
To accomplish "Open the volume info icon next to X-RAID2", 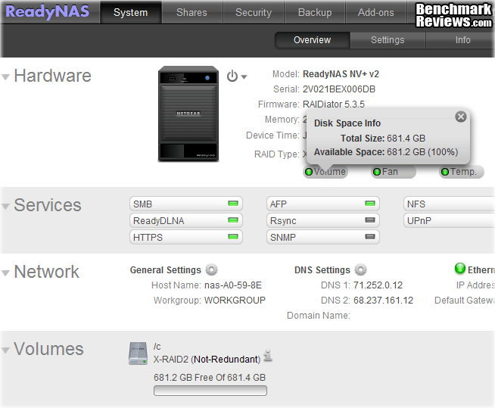I will pos(268,355).
